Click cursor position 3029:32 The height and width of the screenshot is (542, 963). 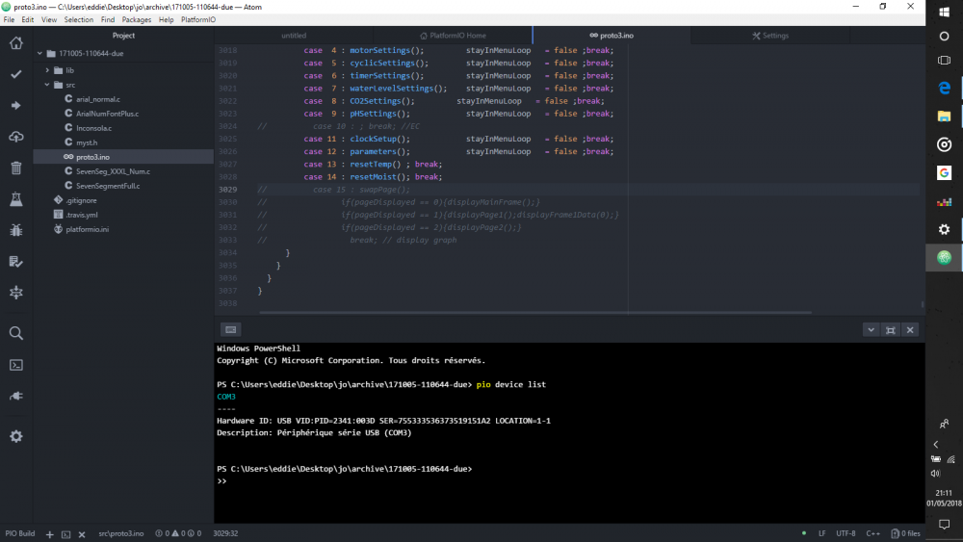click(x=225, y=533)
